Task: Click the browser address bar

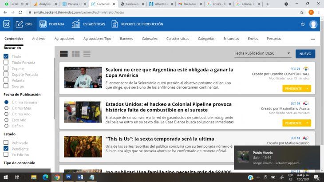Action: point(163,12)
